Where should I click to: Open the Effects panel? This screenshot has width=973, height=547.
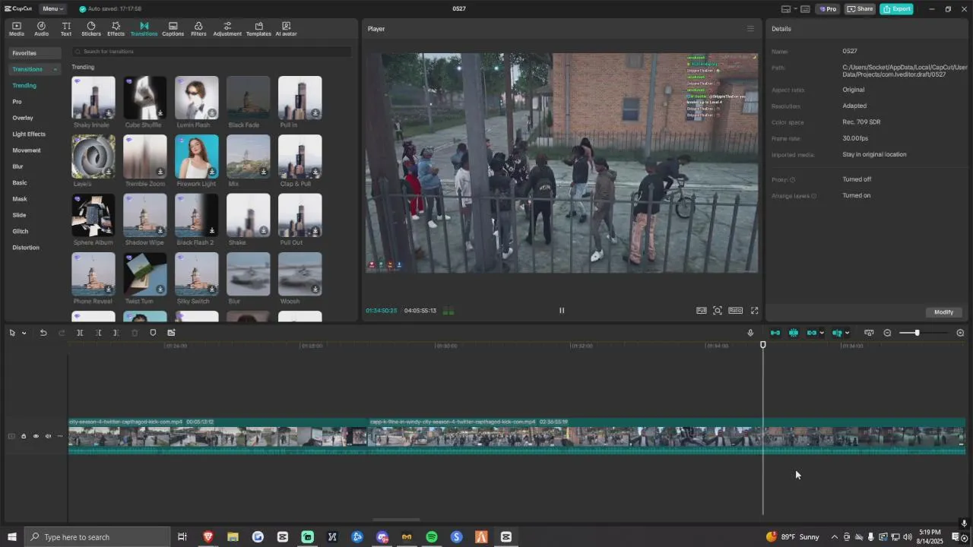(x=116, y=29)
